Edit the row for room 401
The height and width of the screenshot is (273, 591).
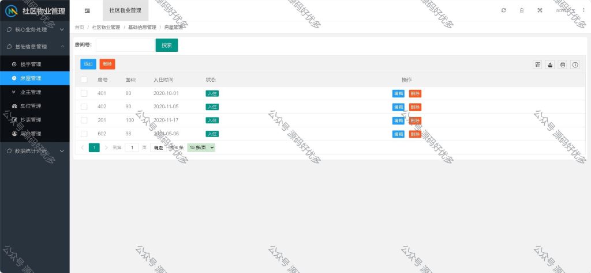[398, 94]
